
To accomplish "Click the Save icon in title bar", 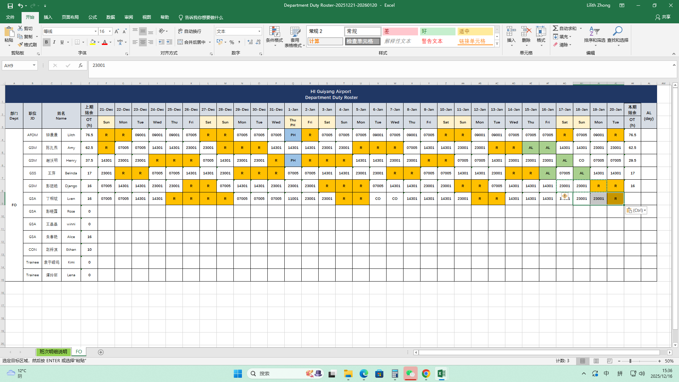I will click(x=10, y=6).
